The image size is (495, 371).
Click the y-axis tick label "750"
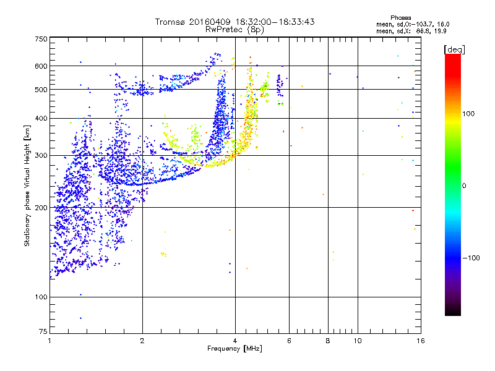pos(41,39)
